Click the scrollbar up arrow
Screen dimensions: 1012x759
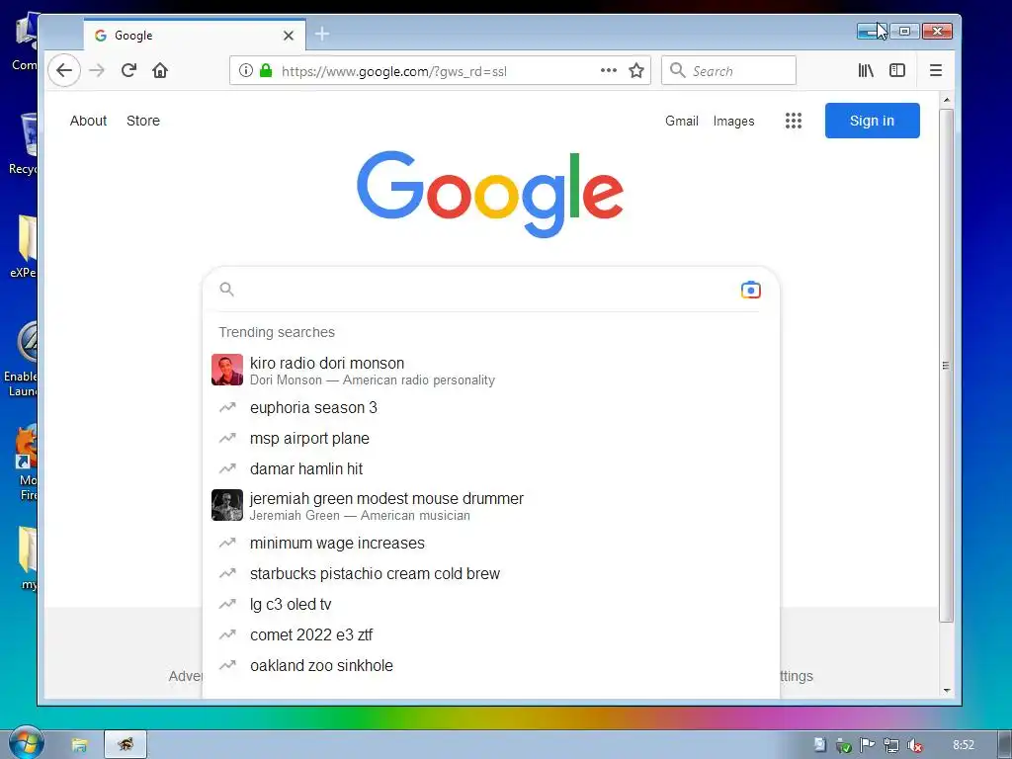coord(946,100)
